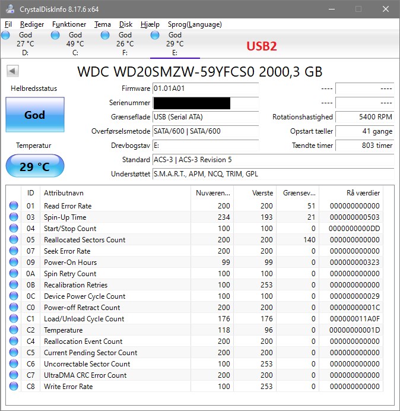Click the previous disk arrow button
This screenshot has width=400, height=411.
click(12, 71)
